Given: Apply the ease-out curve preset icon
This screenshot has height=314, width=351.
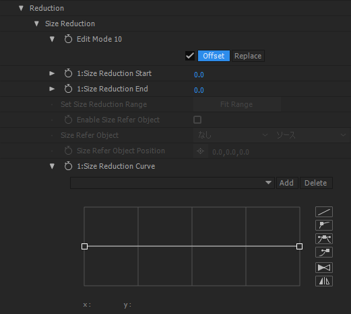Looking at the screenshot, I should [324, 225].
